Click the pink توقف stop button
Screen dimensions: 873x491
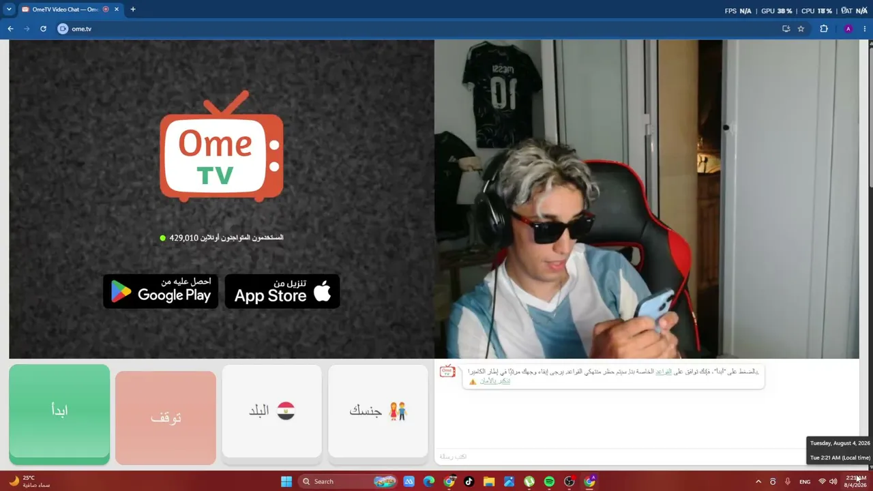coord(166,417)
